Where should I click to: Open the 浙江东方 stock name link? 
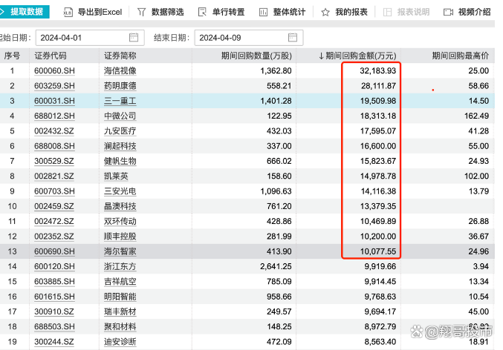click(x=120, y=266)
